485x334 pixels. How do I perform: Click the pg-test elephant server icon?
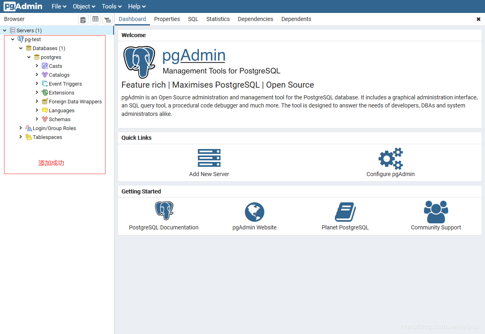[21, 39]
